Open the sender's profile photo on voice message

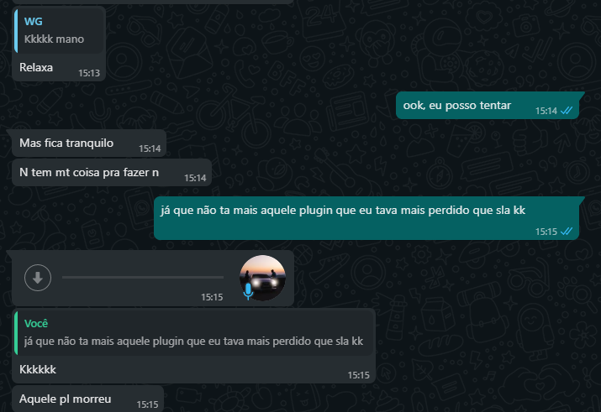click(262, 278)
